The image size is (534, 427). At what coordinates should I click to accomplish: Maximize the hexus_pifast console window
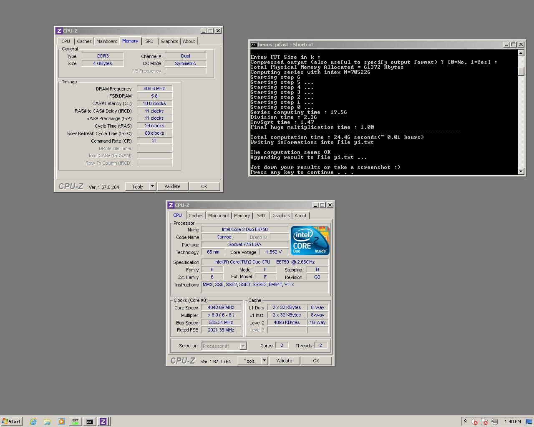click(x=514, y=45)
